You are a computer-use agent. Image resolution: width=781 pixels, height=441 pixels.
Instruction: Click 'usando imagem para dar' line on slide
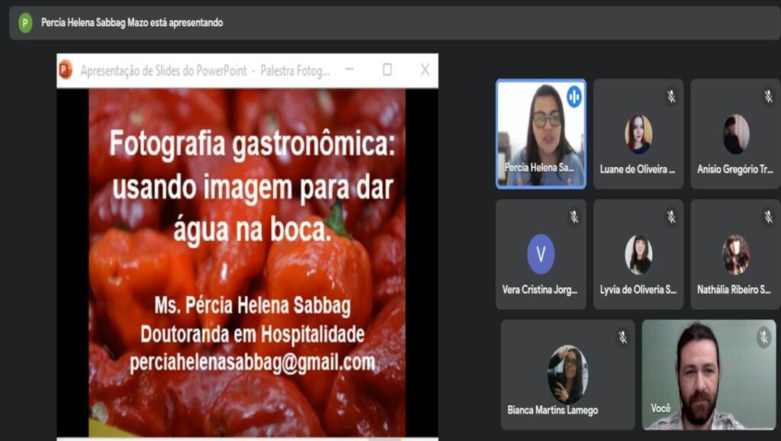[253, 187]
